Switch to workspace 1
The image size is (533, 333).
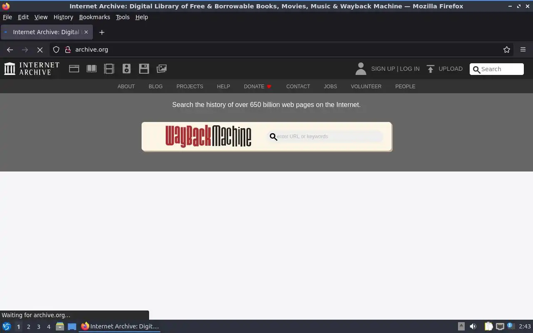[18, 327]
